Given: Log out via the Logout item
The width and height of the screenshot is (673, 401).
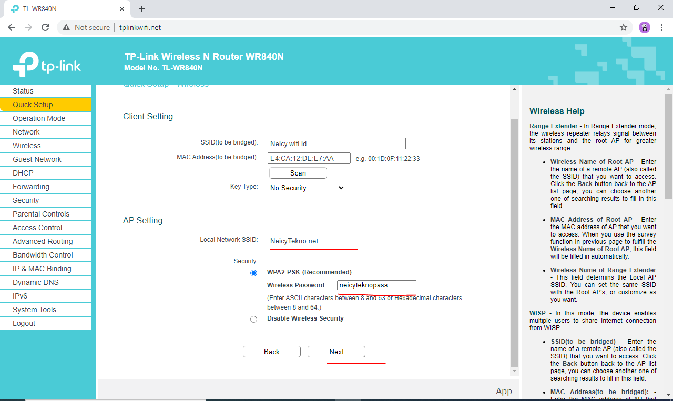Looking at the screenshot, I should (x=45, y=323).
